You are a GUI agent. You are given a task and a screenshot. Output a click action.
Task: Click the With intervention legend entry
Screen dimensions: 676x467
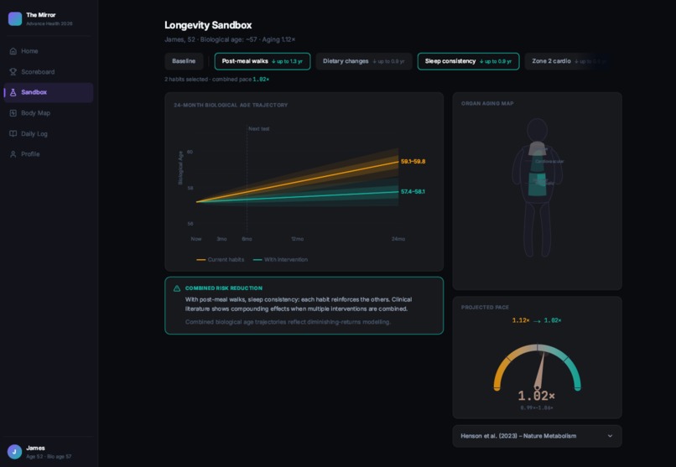point(281,260)
